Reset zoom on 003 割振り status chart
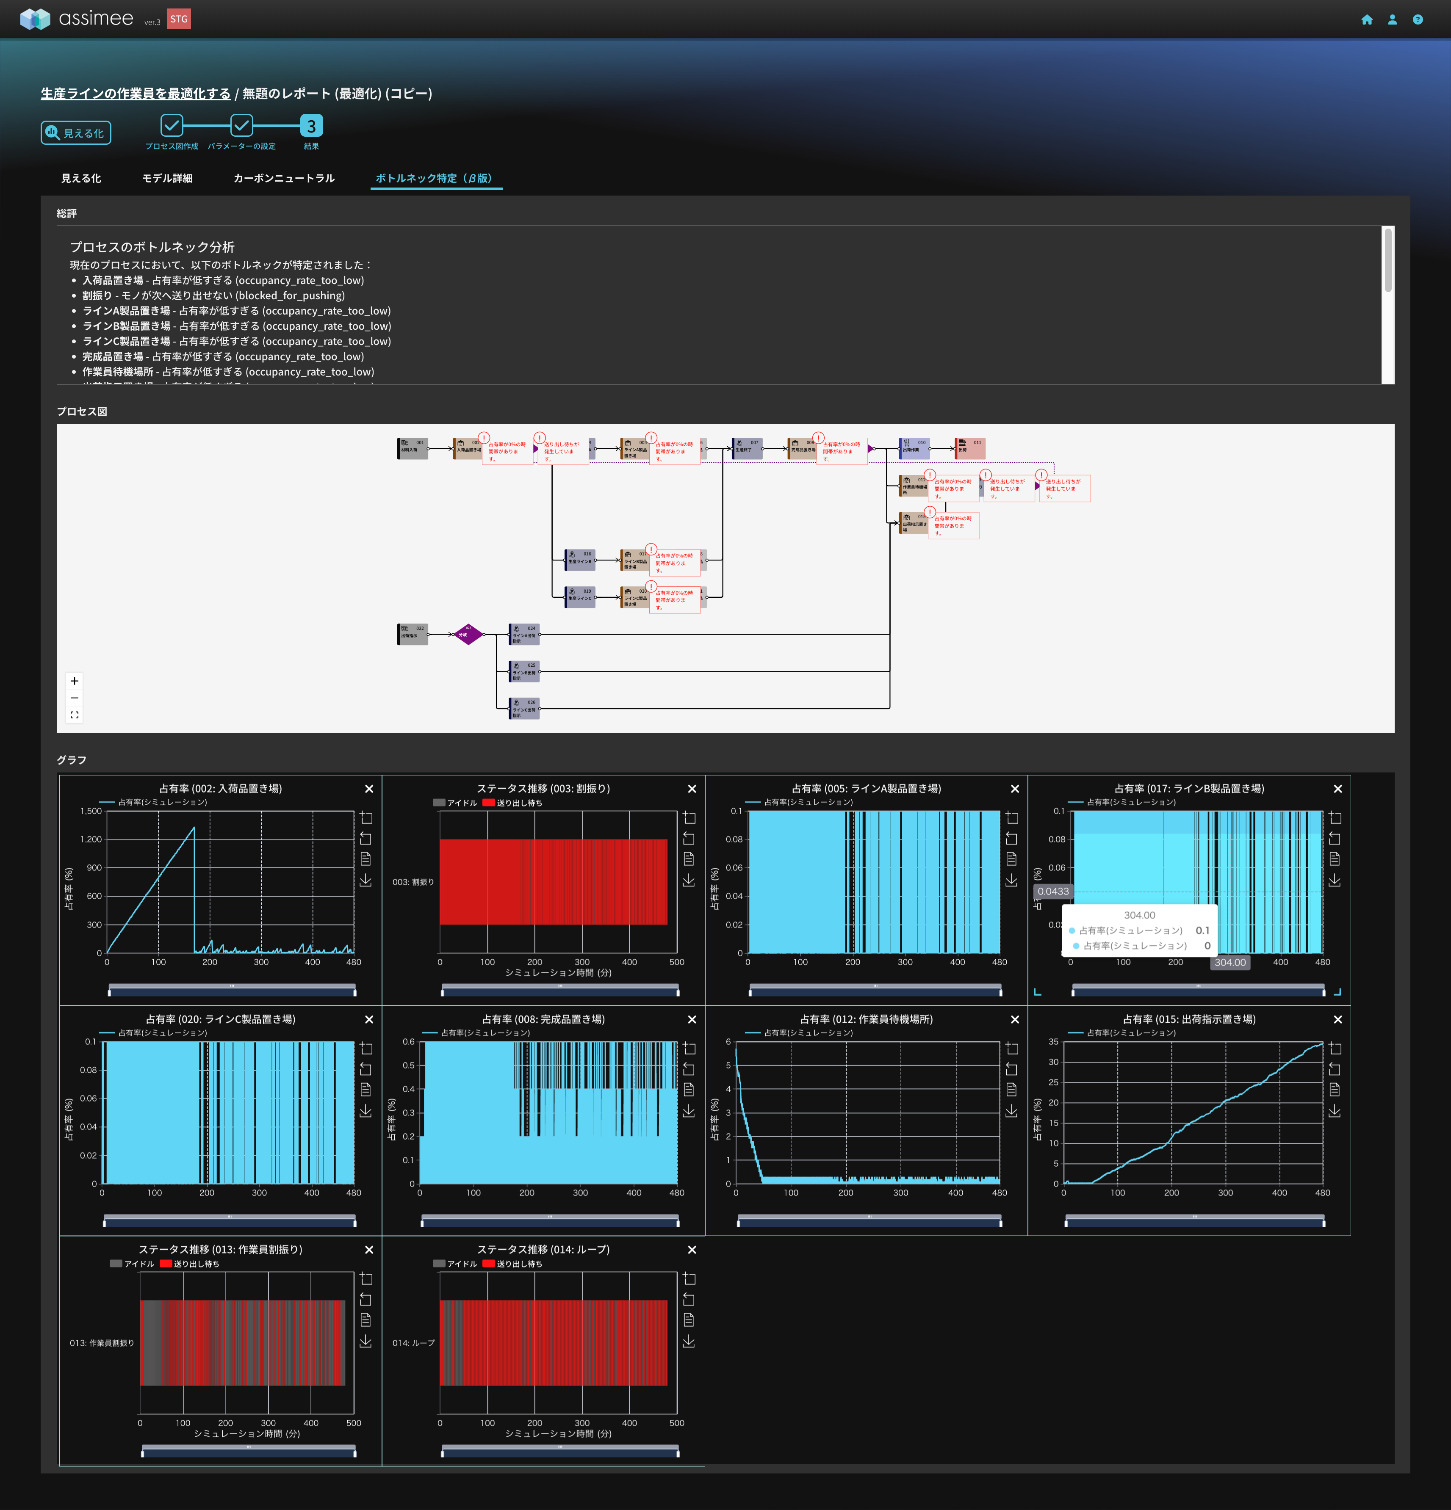The height and width of the screenshot is (1510, 1451). [689, 838]
